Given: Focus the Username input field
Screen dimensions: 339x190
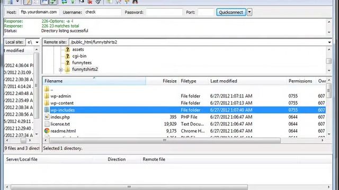Looking at the screenshot, I should (x=103, y=12).
